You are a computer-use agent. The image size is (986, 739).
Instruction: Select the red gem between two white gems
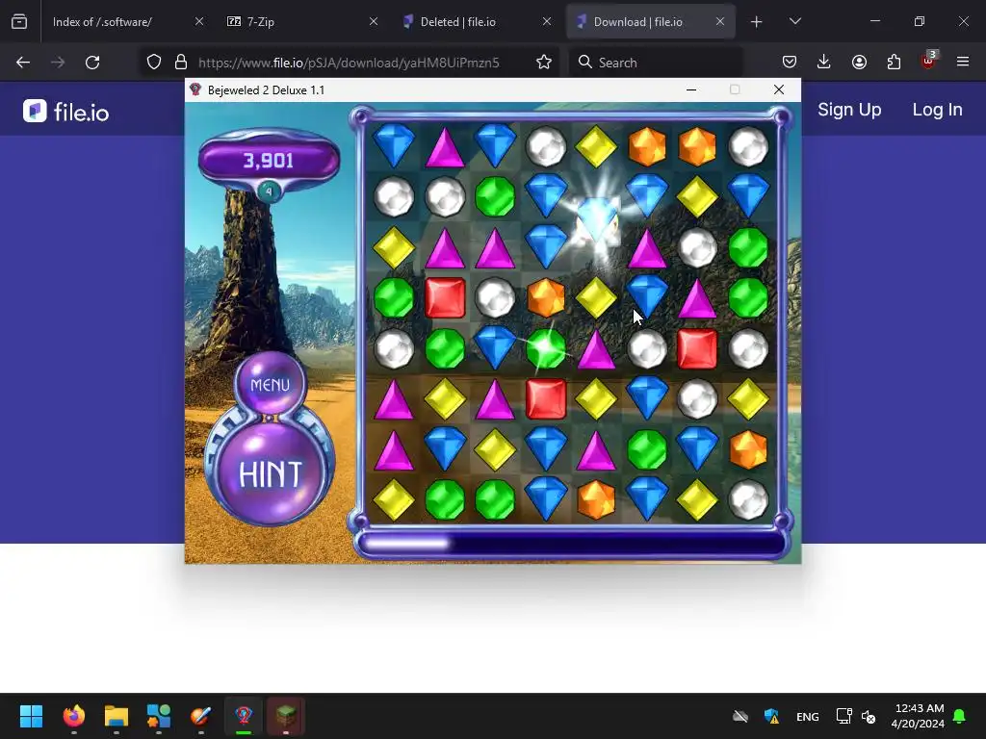697,348
